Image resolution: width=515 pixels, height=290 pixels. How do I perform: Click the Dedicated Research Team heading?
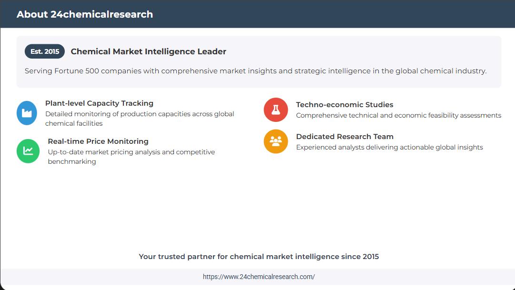pyautogui.click(x=344, y=137)
